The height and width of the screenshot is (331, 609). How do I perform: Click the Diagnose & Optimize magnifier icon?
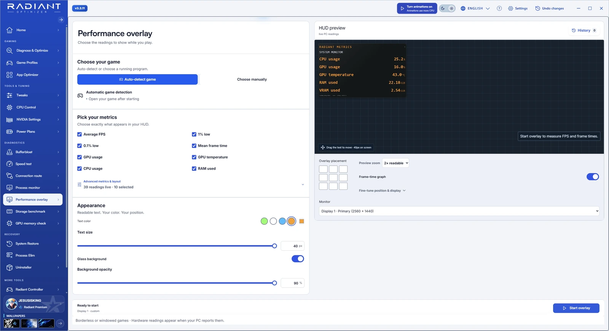[10, 50]
